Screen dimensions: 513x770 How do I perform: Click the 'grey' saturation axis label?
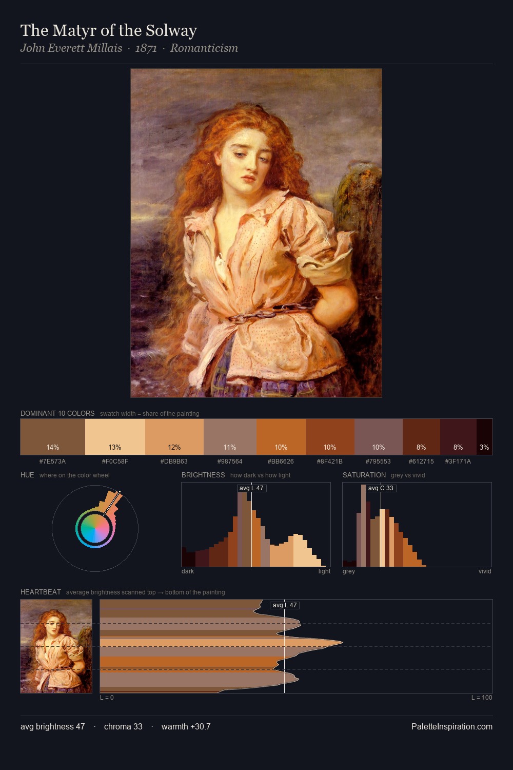coord(349,571)
